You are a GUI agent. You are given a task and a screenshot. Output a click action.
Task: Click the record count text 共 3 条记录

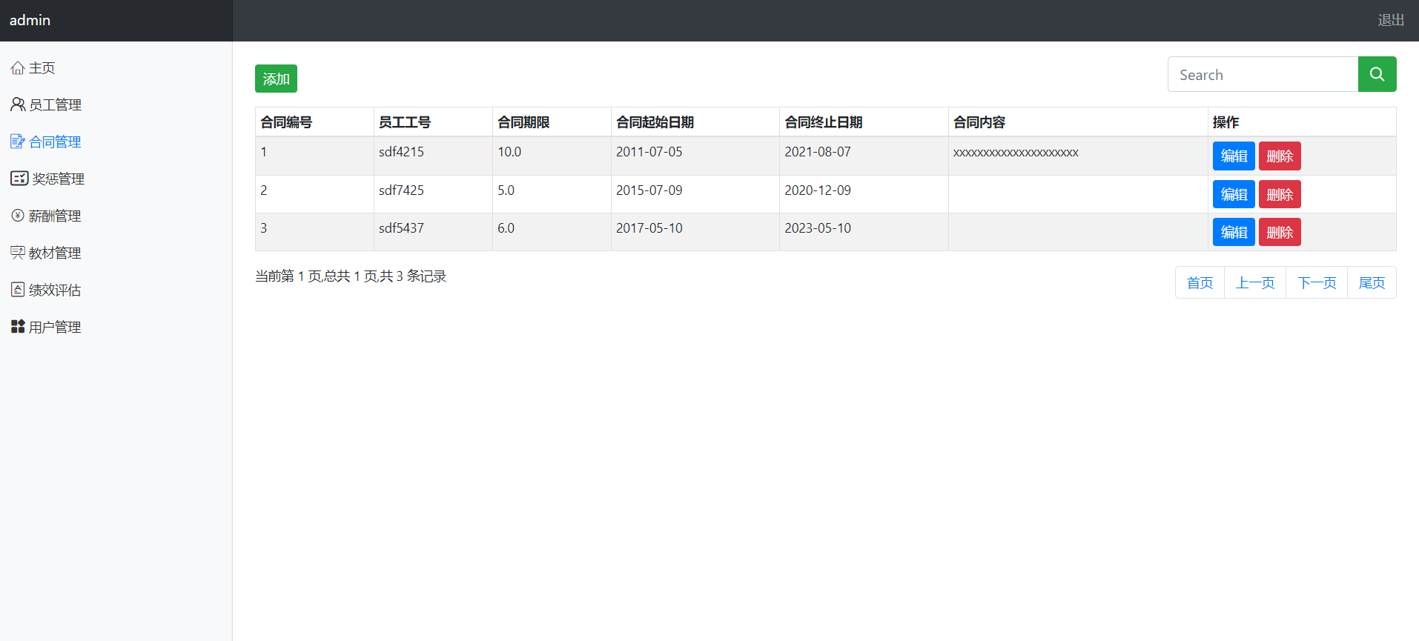point(413,276)
